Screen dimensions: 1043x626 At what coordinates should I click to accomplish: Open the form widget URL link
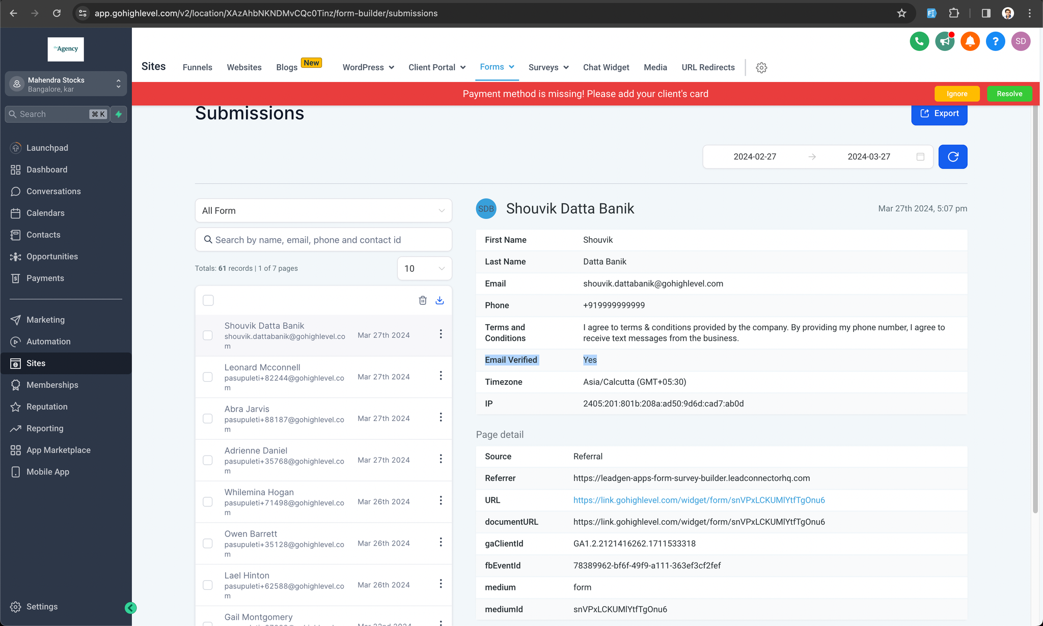699,500
